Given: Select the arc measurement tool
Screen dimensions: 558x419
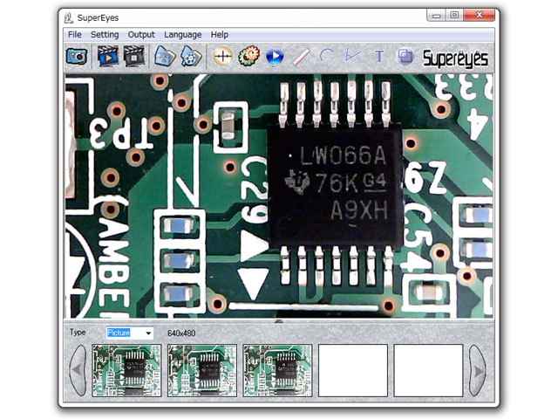Looking at the screenshot, I should click(326, 56).
